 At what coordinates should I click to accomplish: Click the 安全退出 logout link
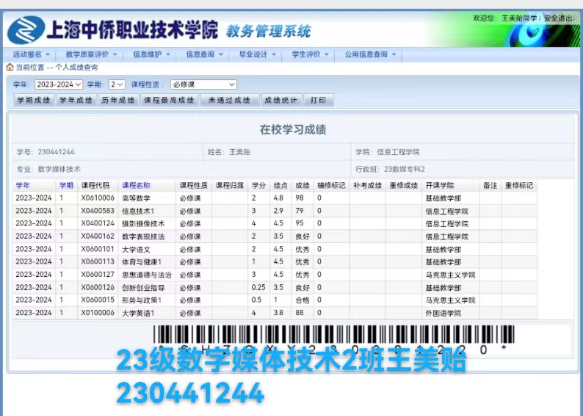click(x=558, y=18)
